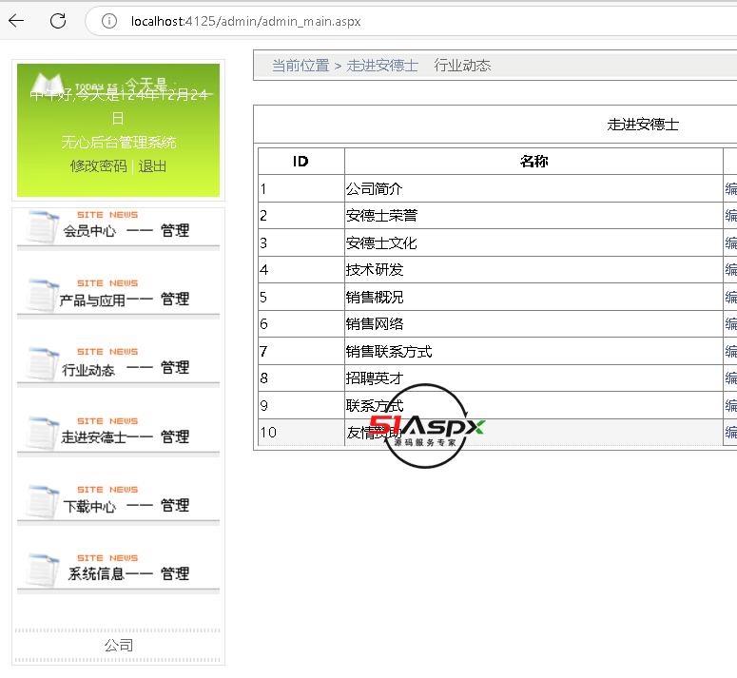This screenshot has height=678, width=737.
Task: Select the 安德士荣誉 name cell
Action: [x=533, y=216]
